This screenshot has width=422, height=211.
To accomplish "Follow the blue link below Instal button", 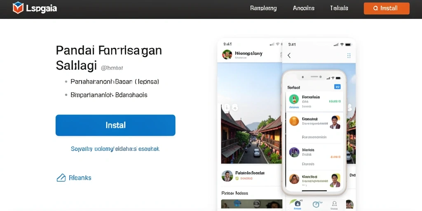I will (x=115, y=149).
